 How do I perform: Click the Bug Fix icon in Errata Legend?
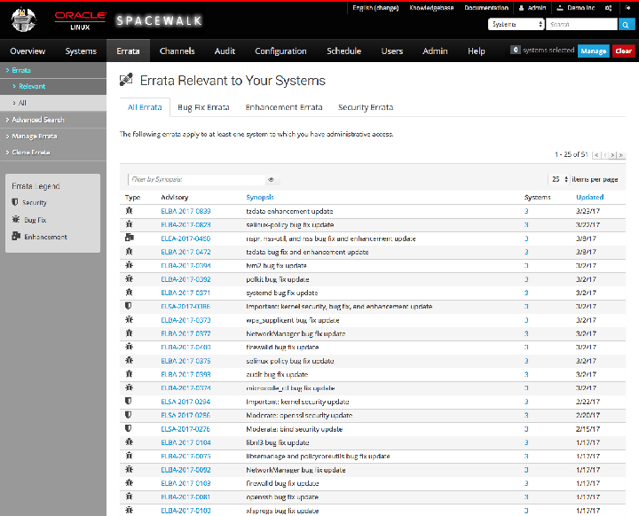[x=16, y=220]
